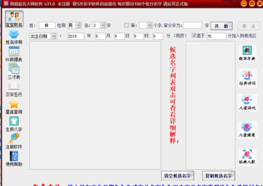263x186 pixels.
Task: Open 儿童健康 health icon
Action: click(x=247, y=130)
